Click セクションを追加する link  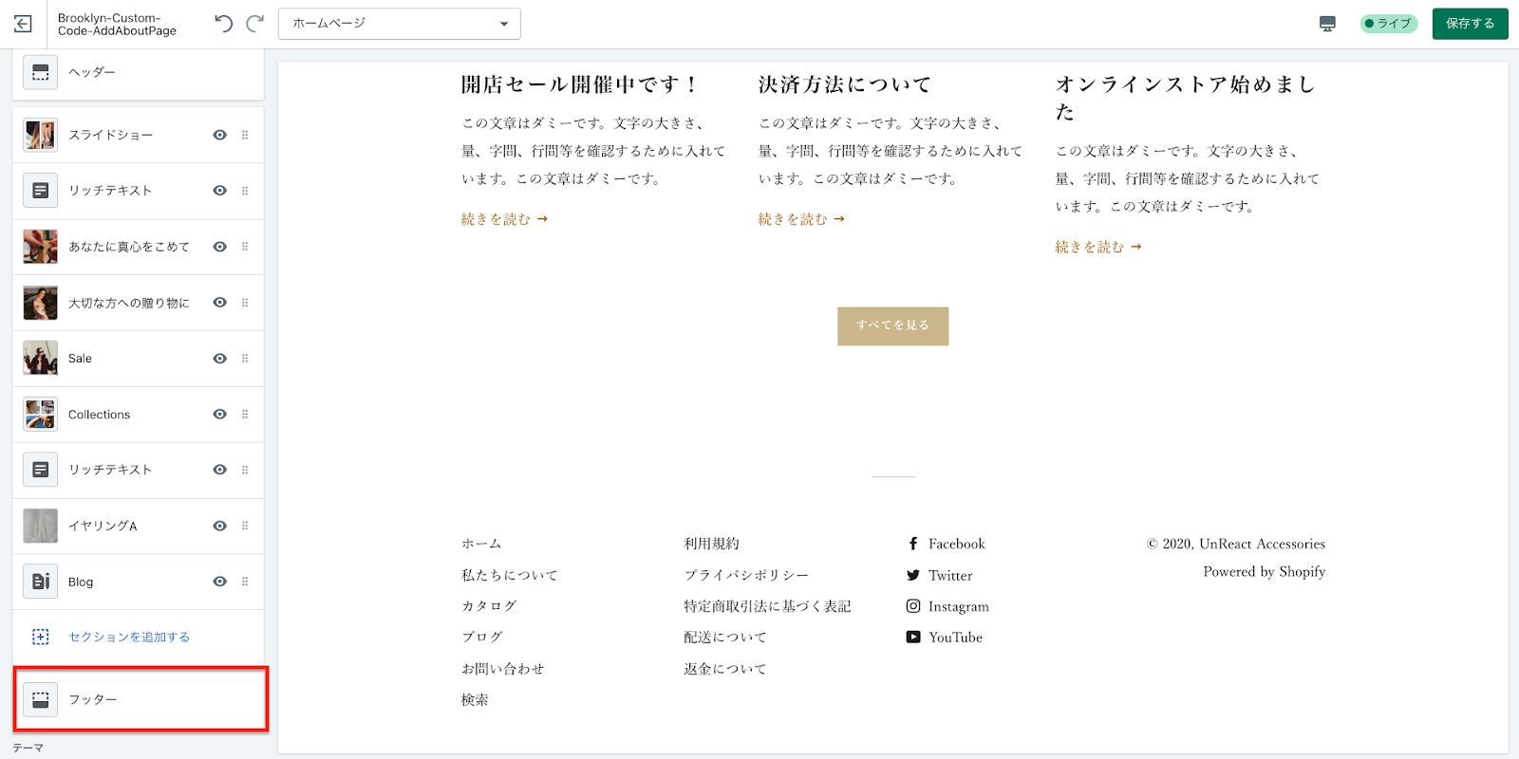pyautogui.click(x=129, y=637)
